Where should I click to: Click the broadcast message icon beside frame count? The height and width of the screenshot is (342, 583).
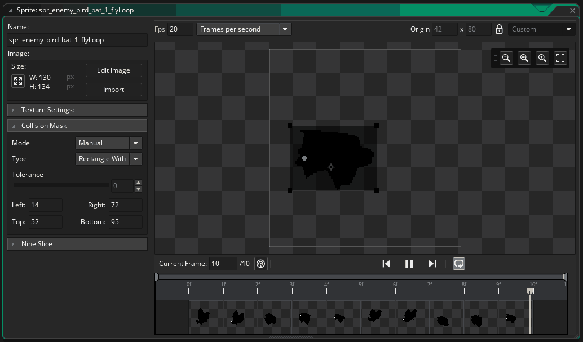[260, 263]
